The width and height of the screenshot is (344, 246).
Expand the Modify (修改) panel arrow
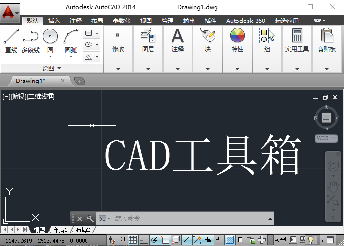click(x=118, y=69)
